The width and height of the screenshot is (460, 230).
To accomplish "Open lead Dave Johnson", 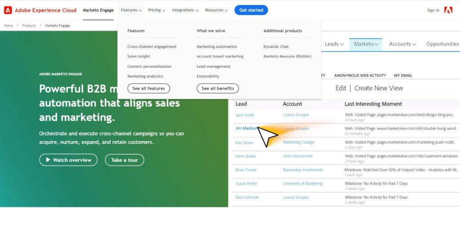I will pos(247,198).
